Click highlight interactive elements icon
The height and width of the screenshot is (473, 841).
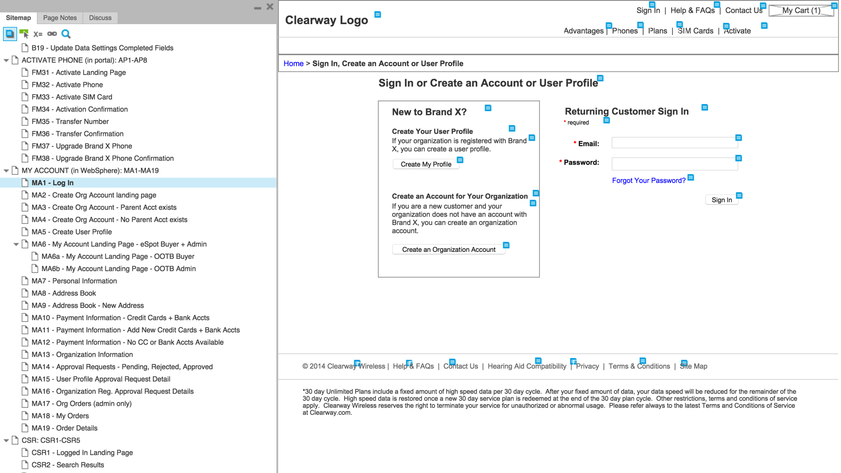24,34
